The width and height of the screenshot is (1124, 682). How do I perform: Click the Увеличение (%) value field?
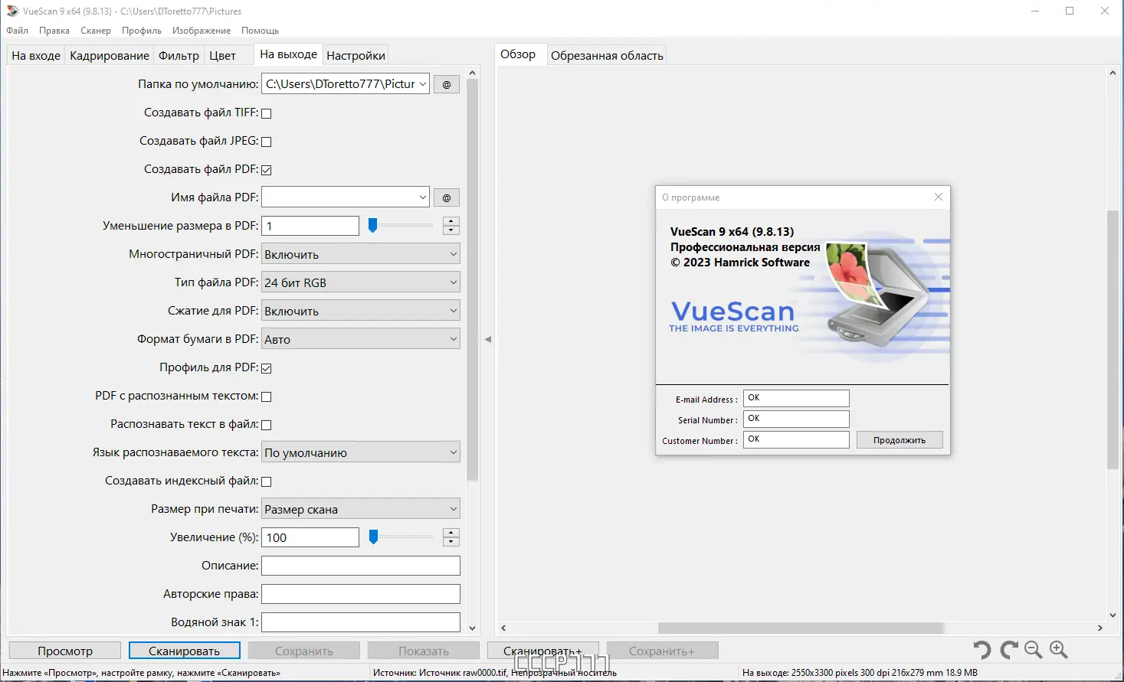(310, 537)
